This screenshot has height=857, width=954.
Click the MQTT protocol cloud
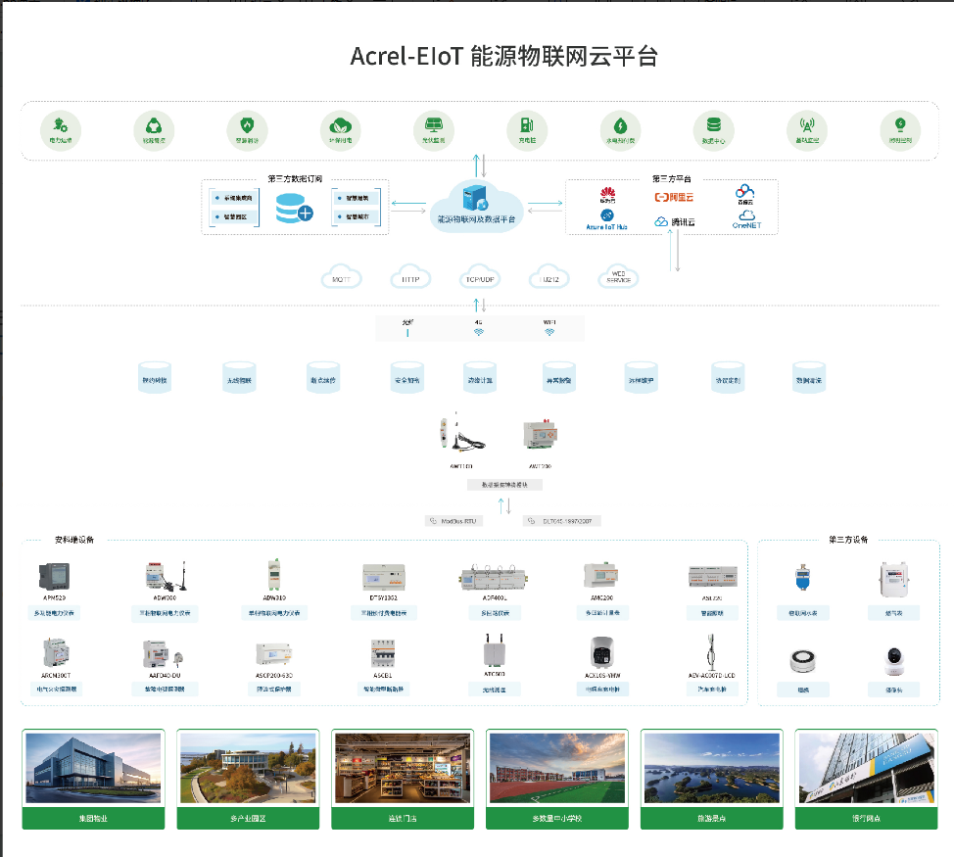(x=342, y=277)
